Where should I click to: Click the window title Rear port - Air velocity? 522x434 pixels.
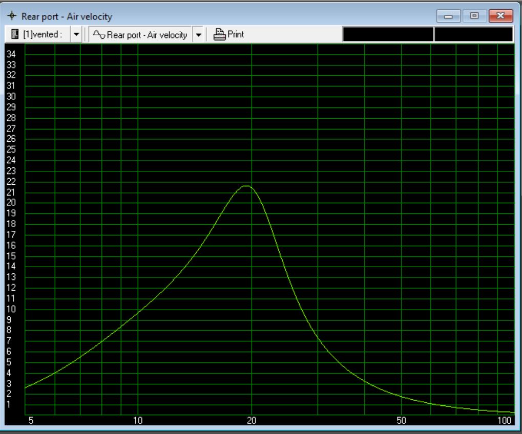pos(67,16)
